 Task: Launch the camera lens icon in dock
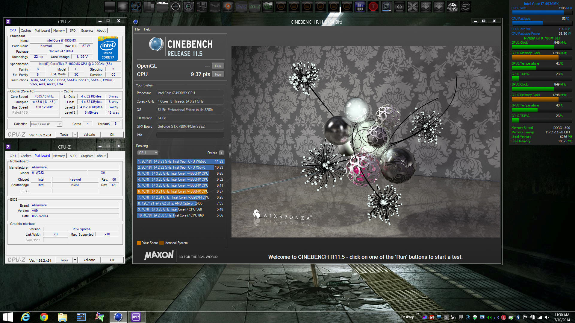pyautogui.click(x=189, y=7)
